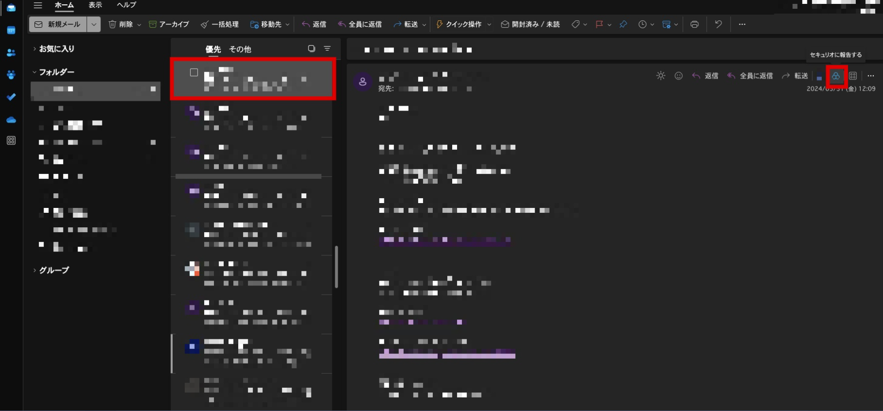Toggle the hamburger navigation pane button
883x411 pixels.
tap(38, 5)
